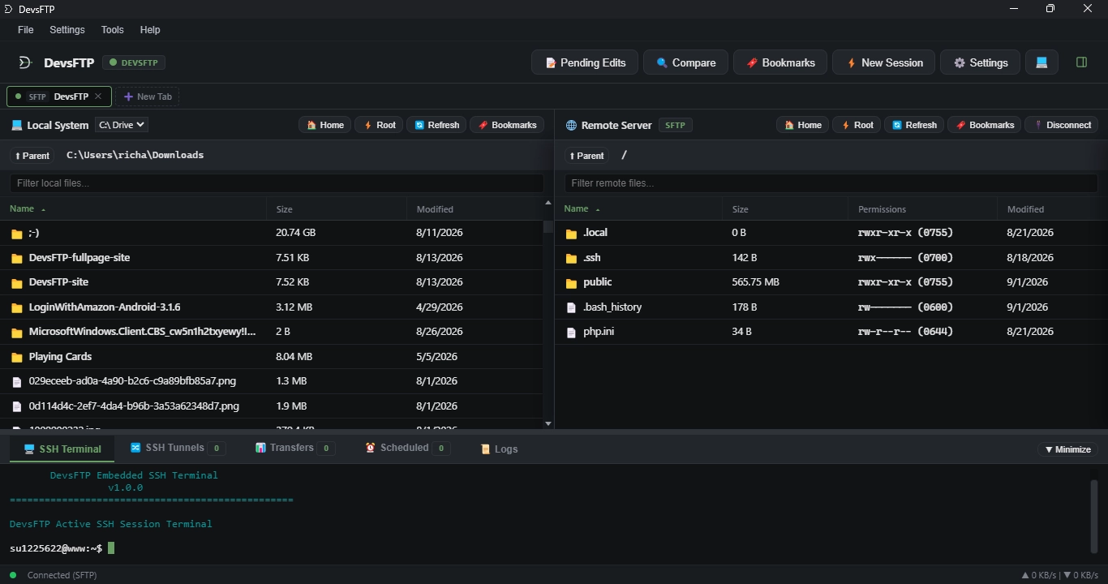The image size is (1108, 584).
Task: Select the 029eceeb png file icon
Action: click(16, 381)
